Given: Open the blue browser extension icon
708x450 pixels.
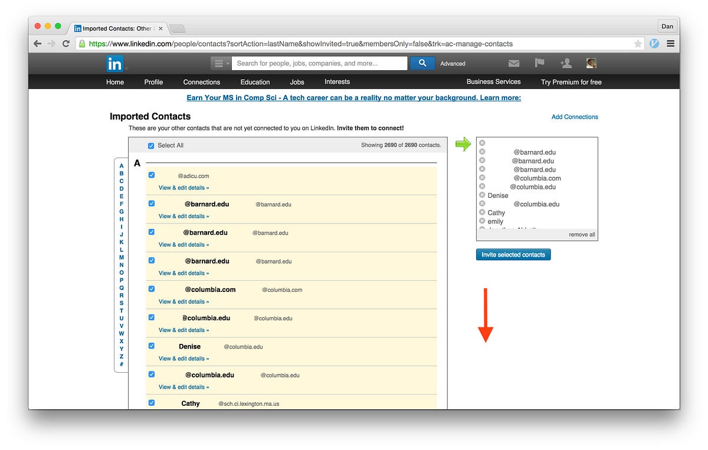Looking at the screenshot, I should pyautogui.click(x=654, y=44).
